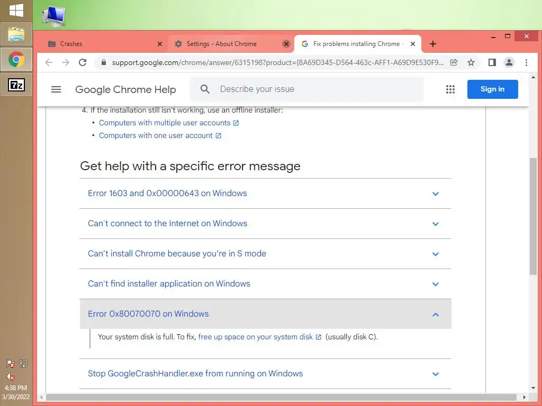The width and height of the screenshot is (542, 406).
Task: Open the Google Help hamburger menu
Action: (x=56, y=89)
